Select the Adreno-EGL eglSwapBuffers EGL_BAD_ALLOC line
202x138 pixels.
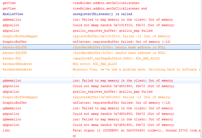[x=116, y=58]
